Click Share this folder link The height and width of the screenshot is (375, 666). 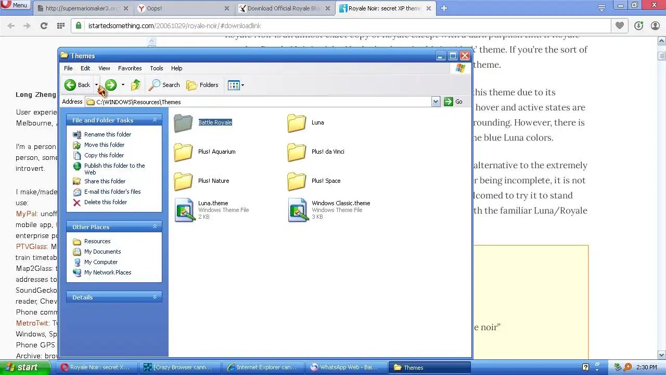coord(105,181)
